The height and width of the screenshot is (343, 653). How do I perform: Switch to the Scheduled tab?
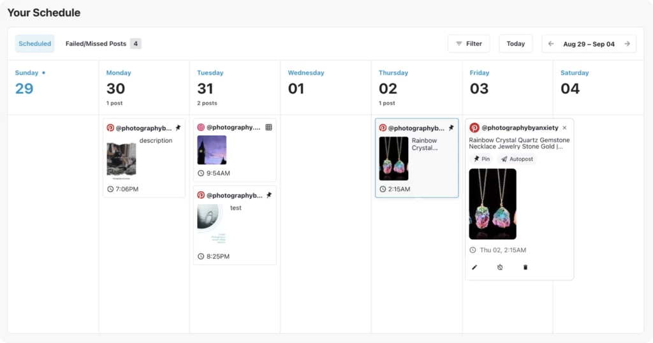(35, 44)
